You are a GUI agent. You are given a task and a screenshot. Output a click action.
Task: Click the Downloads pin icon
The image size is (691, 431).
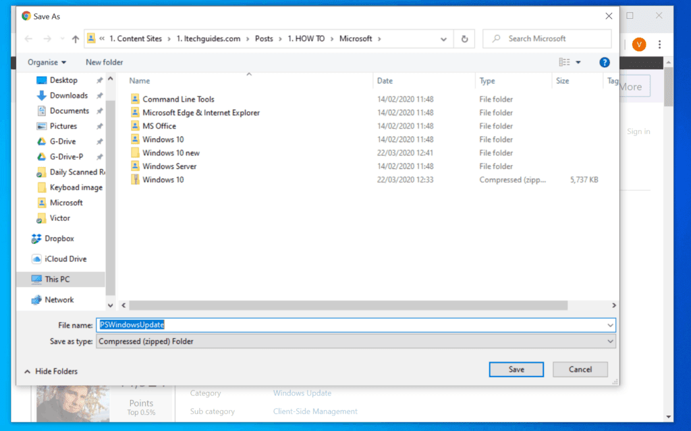[x=100, y=96]
